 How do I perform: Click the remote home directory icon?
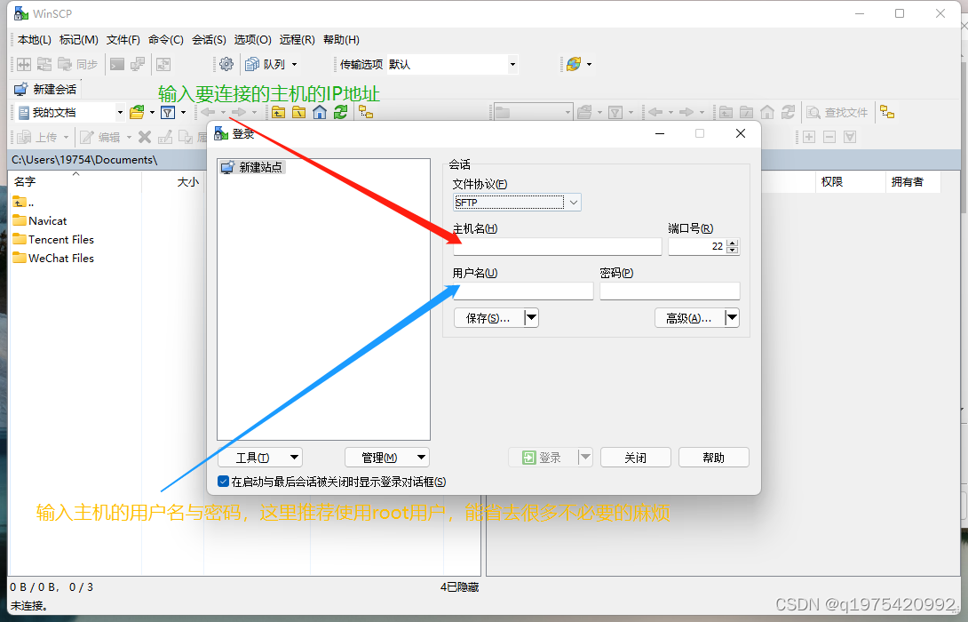[767, 113]
